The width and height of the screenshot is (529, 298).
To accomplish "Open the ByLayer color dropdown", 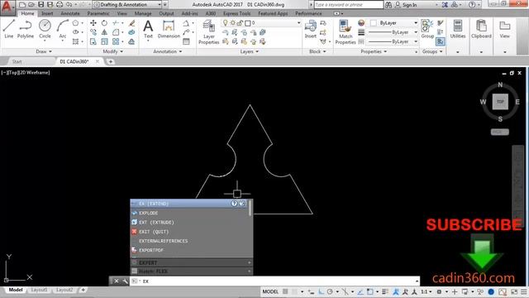I will pyautogui.click(x=393, y=23).
